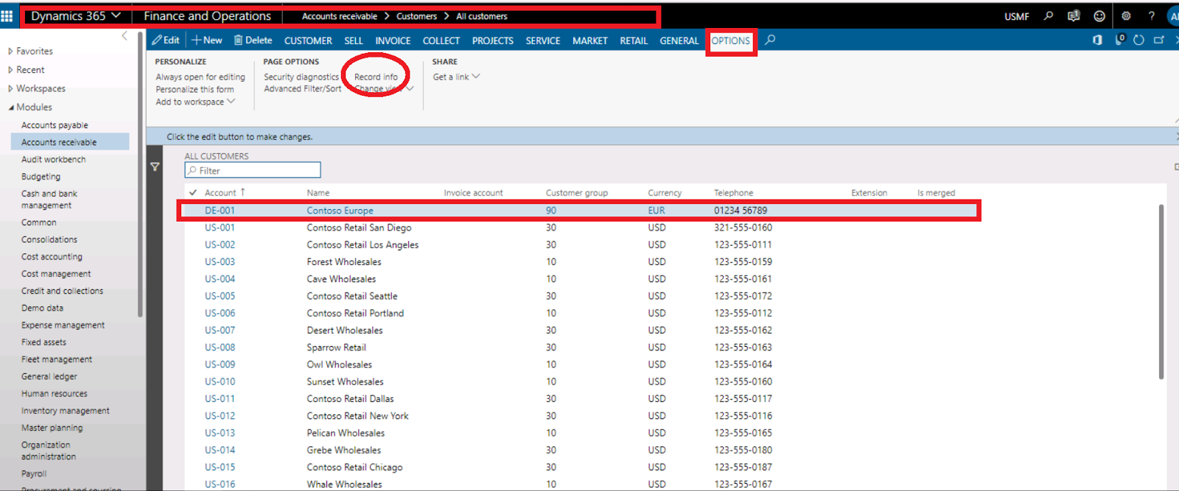The image size is (1179, 491).
Task: Click the smiley feedback icon
Action: pos(1099,15)
